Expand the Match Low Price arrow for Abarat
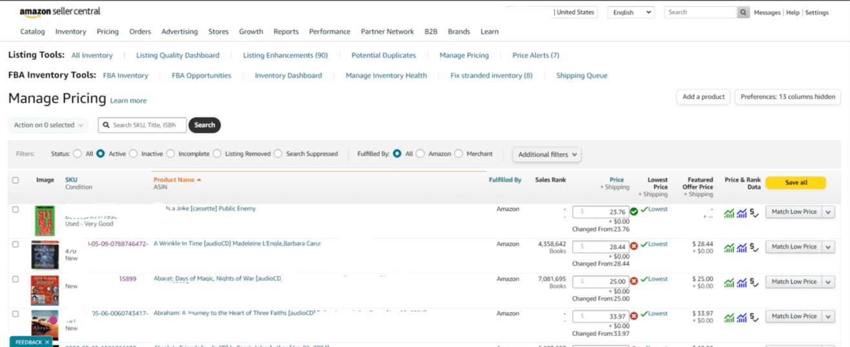850x347 pixels. tap(829, 282)
